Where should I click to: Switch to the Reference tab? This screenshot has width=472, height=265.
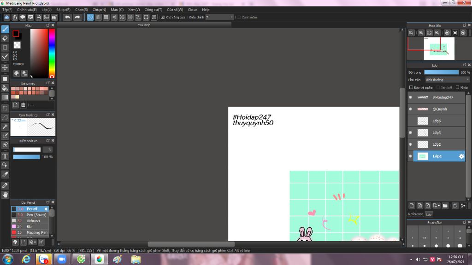415,214
